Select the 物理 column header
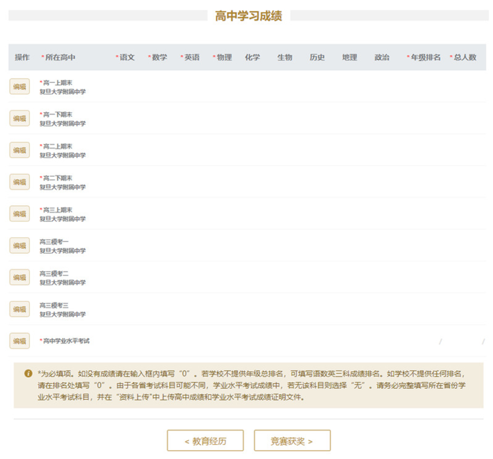This screenshot has height=459, width=493. pos(224,57)
